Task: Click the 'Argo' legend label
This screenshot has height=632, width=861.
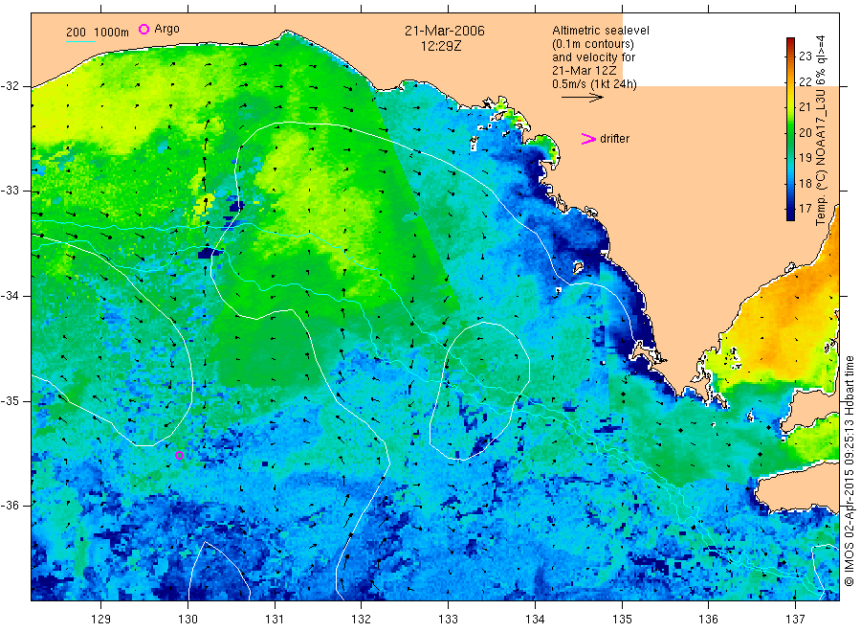Action: tap(166, 29)
